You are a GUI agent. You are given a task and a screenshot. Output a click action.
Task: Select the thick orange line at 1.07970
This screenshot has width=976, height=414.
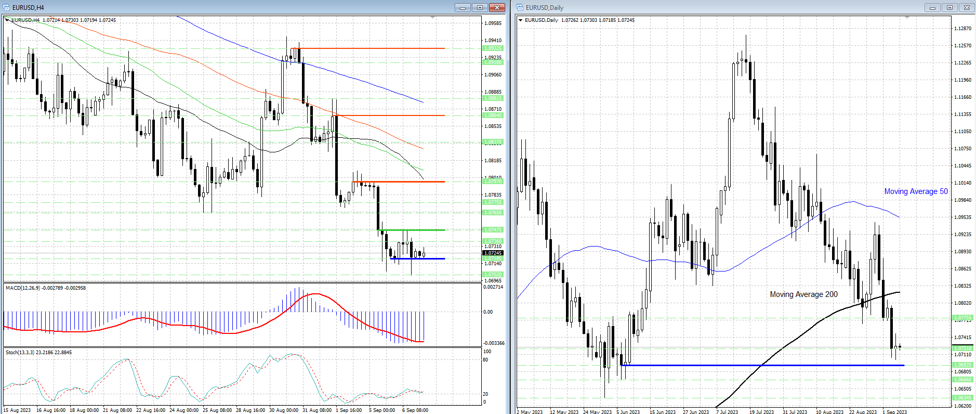399,182
